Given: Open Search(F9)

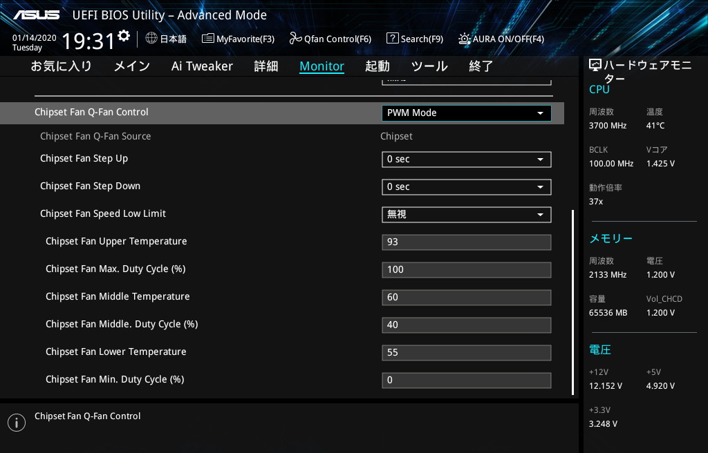Looking at the screenshot, I should pos(415,39).
